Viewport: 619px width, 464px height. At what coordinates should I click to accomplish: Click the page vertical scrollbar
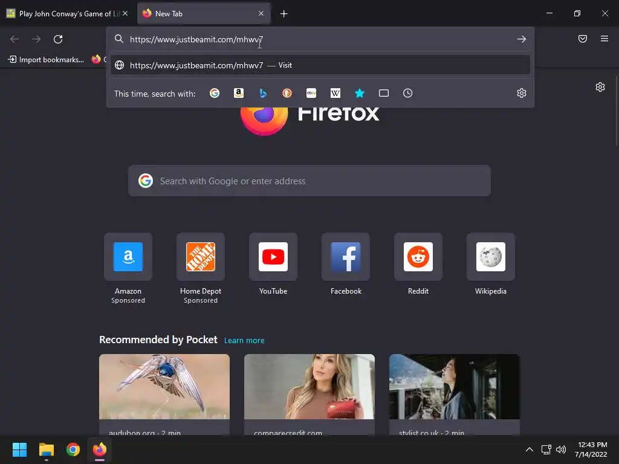click(616, 111)
